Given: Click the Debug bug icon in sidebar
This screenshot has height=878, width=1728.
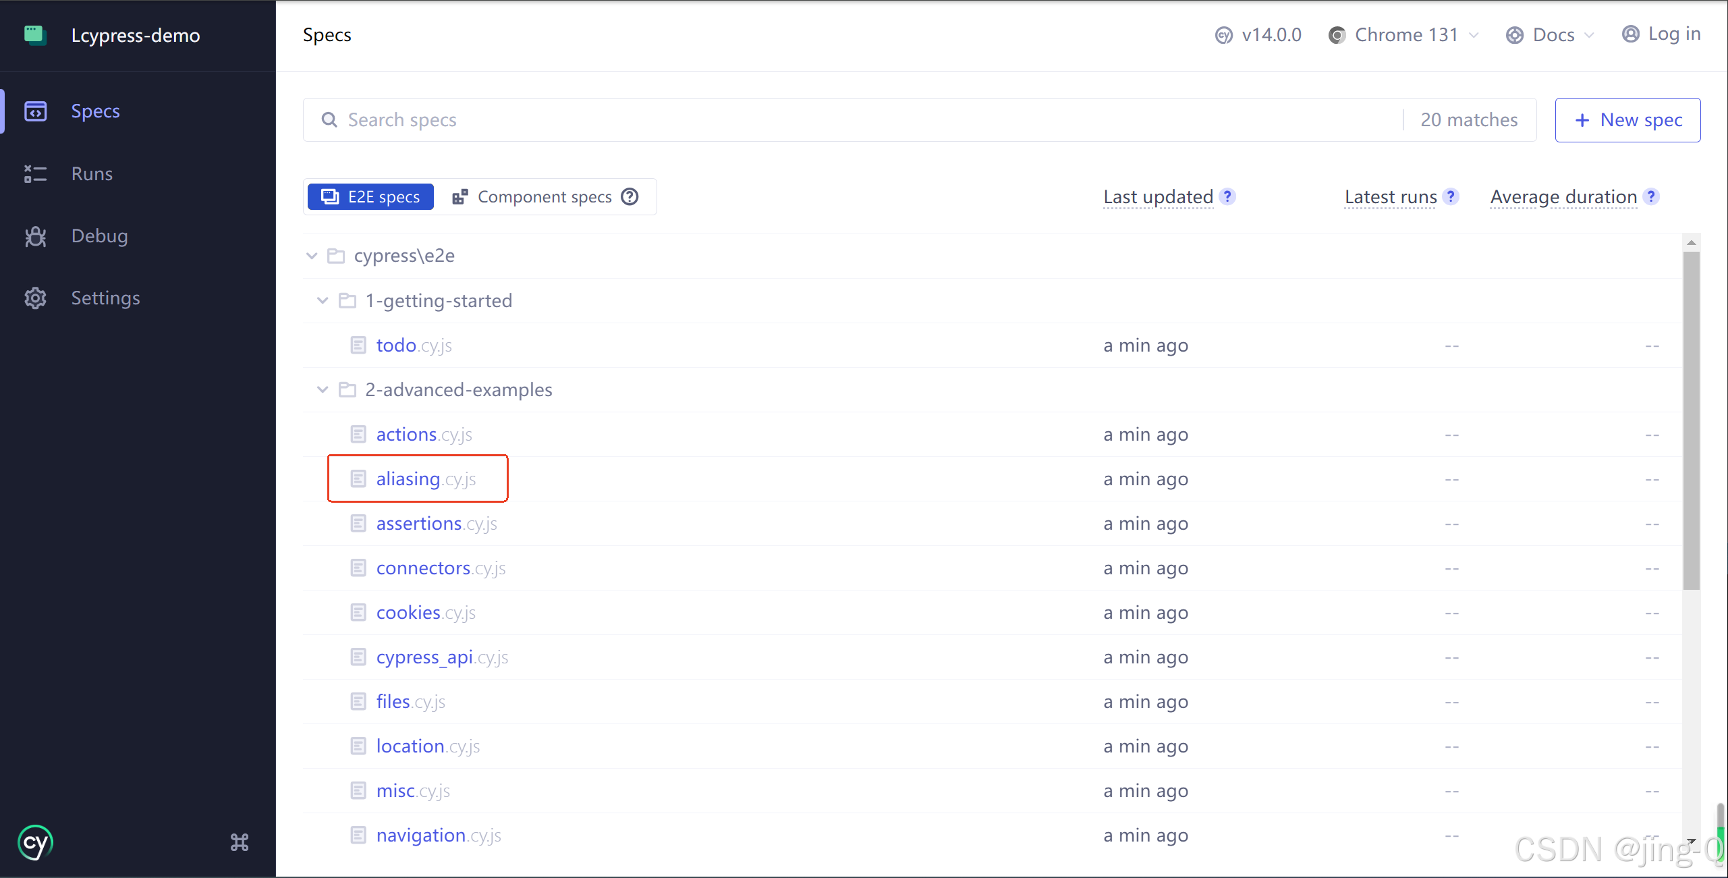Looking at the screenshot, I should [36, 236].
